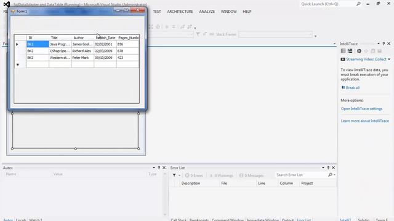Click the Search Error List magnifier icon
Screen dimensions: 394x221
click(331, 174)
